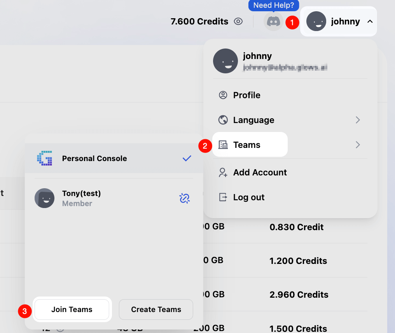Click the Personal Console pixel G logo
Image resolution: width=395 pixels, height=333 pixels.
45,158
